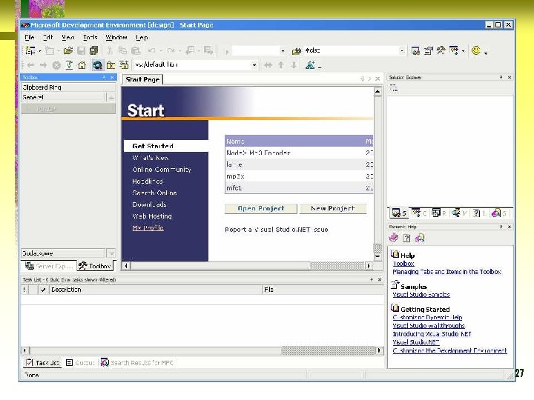Click the Save toolbar icon

point(81,50)
